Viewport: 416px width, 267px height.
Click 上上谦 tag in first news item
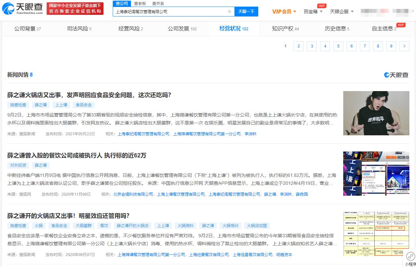pos(61,105)
